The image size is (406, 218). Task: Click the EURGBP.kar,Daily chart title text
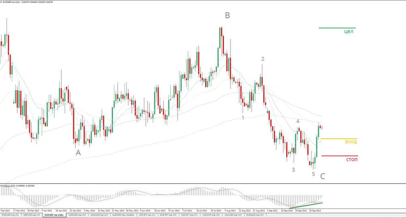[x=11, y=2]
